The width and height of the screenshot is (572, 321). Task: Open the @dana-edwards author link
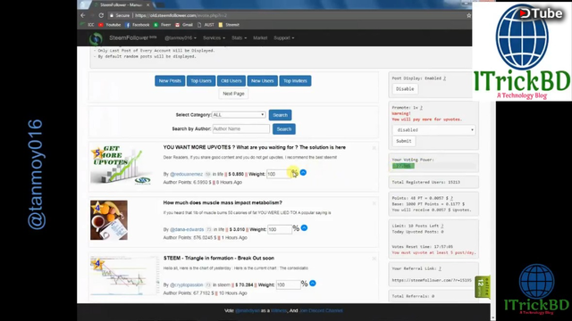(187, 229)
